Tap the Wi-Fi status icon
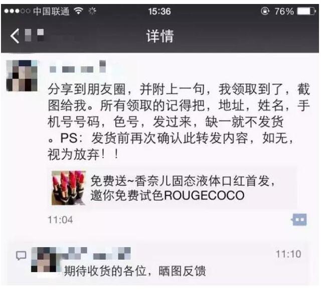 pos(79,11)
